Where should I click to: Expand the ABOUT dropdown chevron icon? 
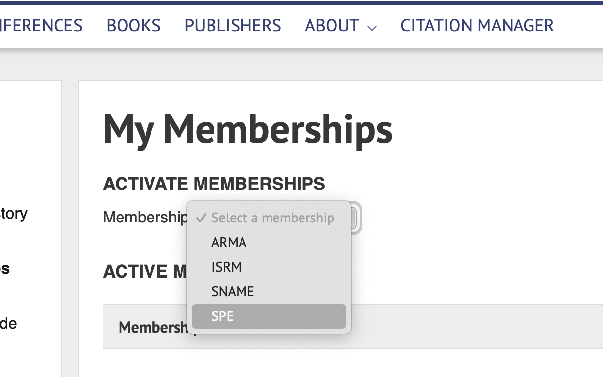[372, 28]
